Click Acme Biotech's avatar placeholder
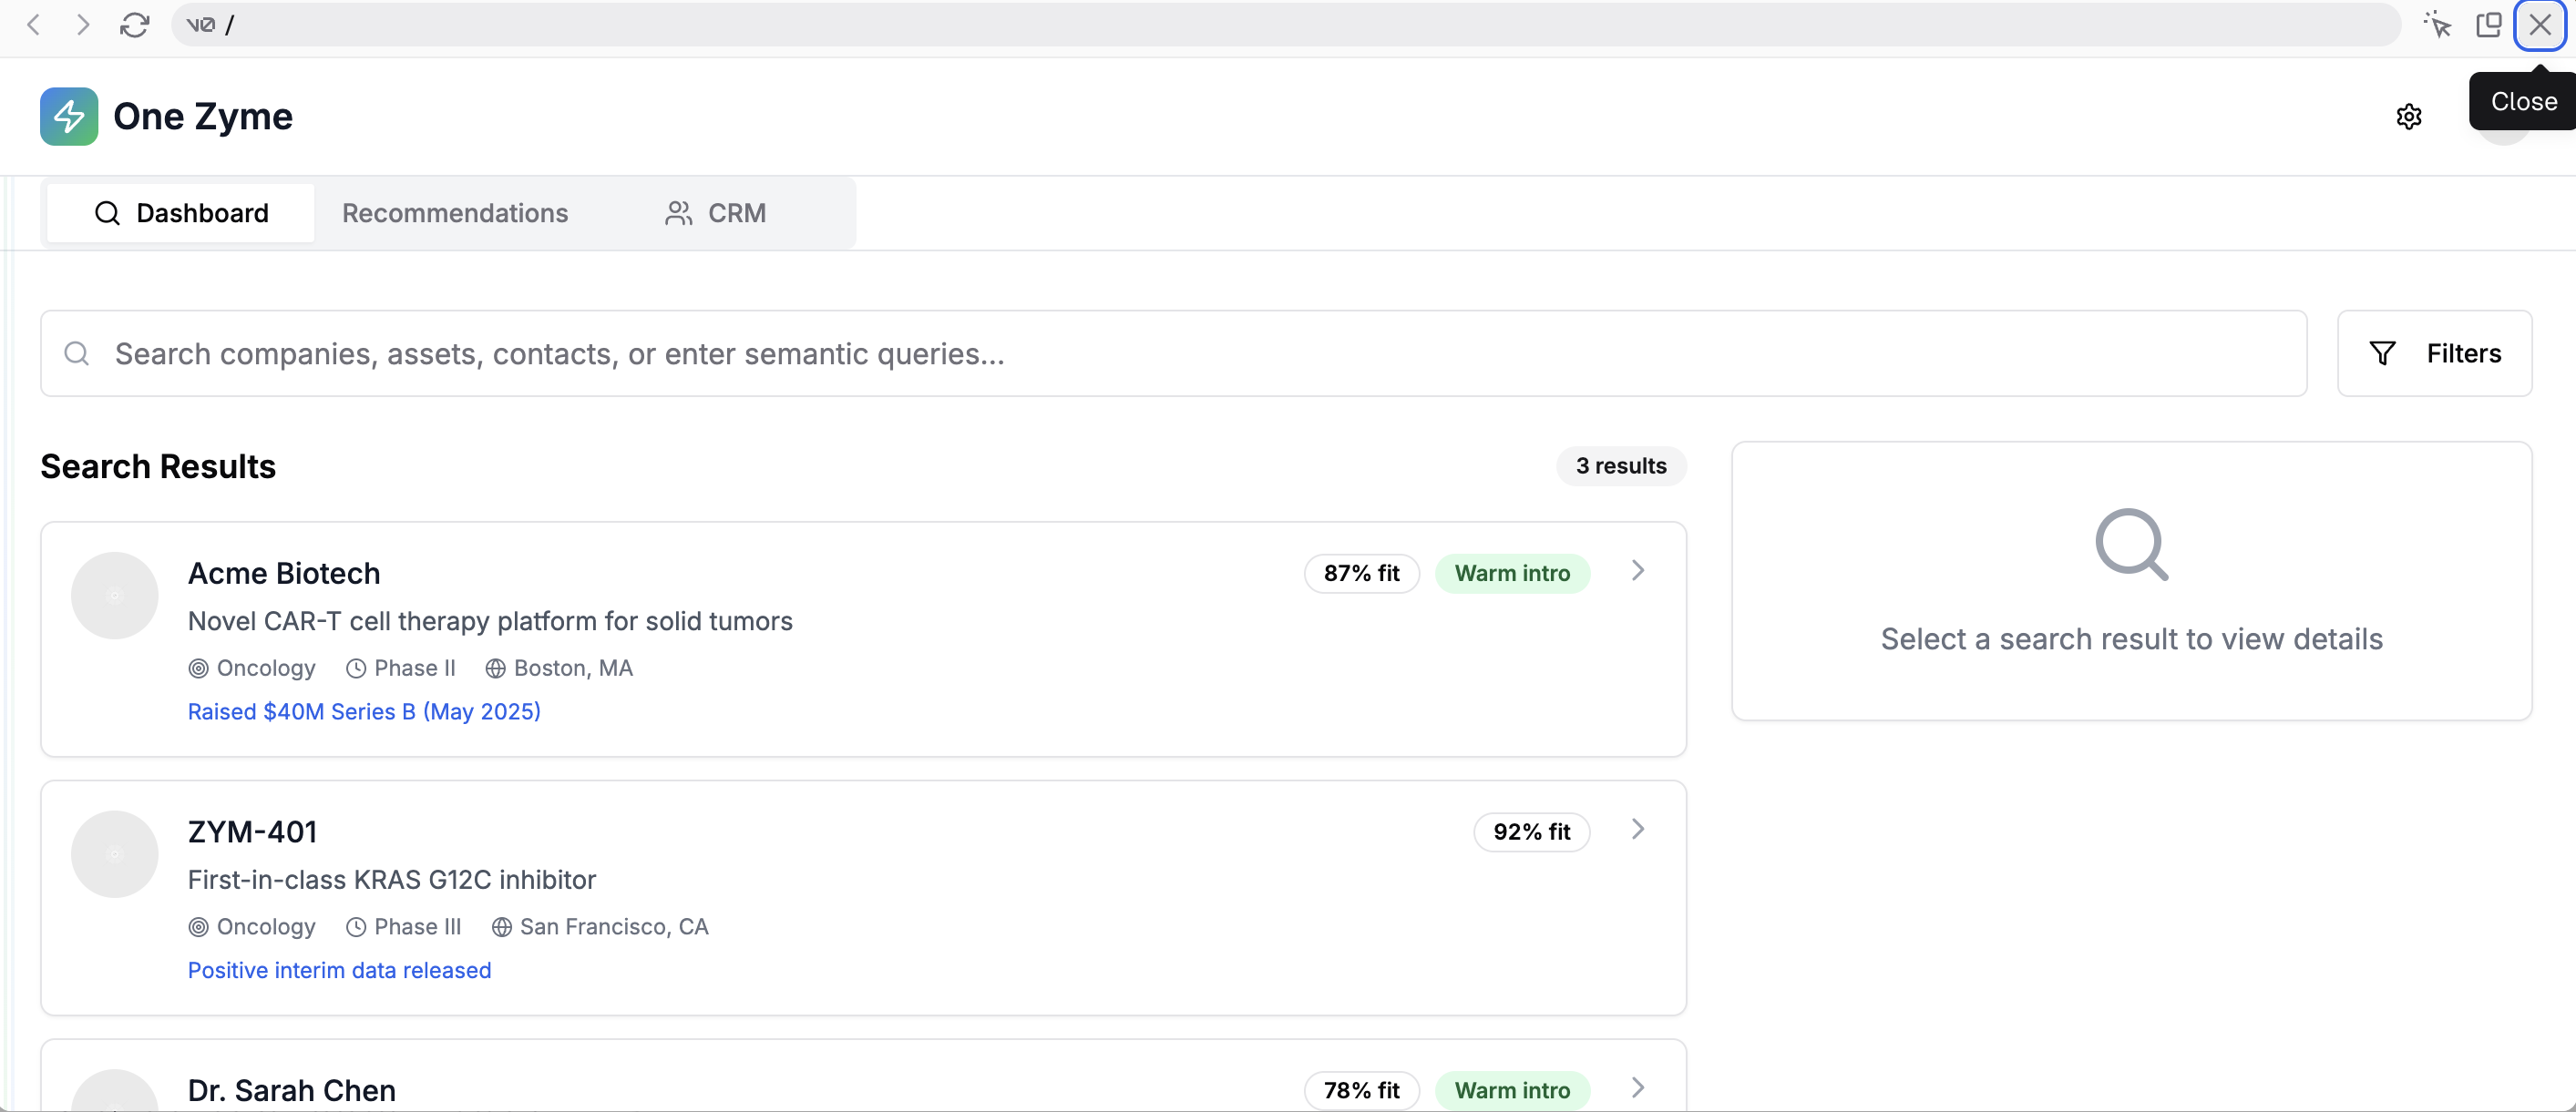 point(115,596)
